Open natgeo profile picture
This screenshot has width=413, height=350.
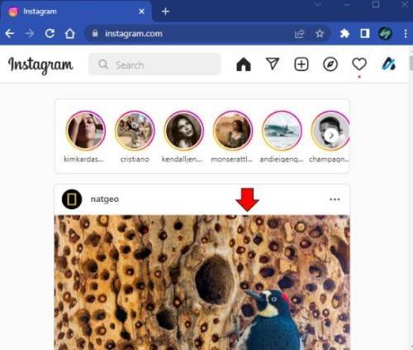click(x=72, y=199)
